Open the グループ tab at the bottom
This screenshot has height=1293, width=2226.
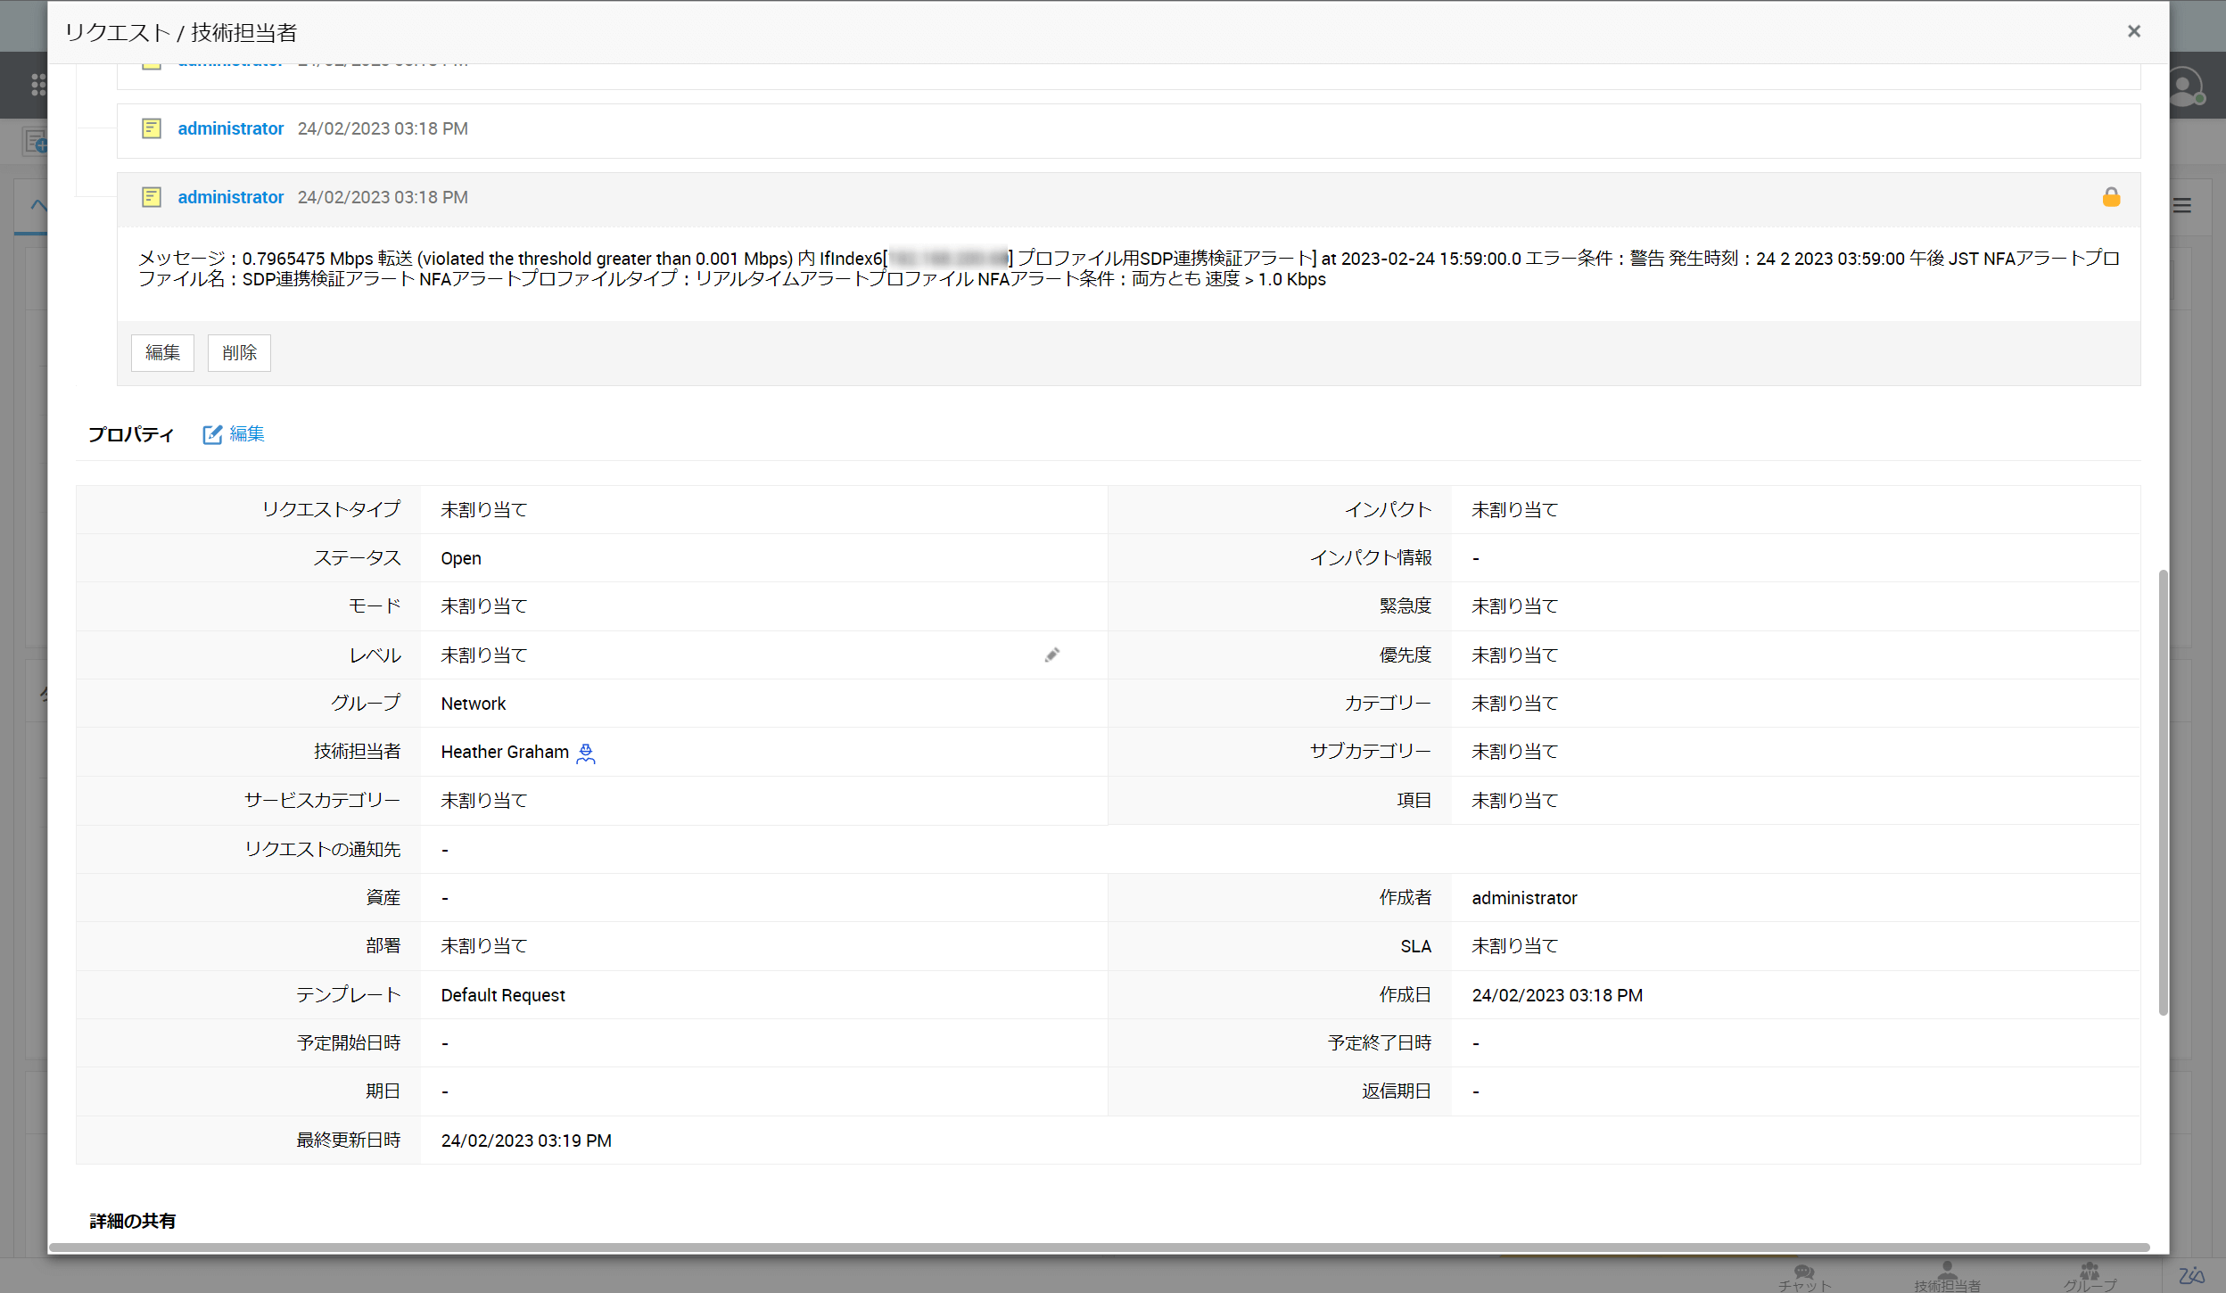(2090, 1277)
